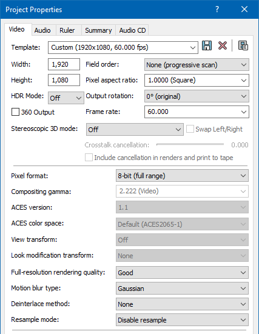This screenshot has height=334, width=259.
Task: Open the question mark help button in the title bar
Action: [x=217, y=9]
